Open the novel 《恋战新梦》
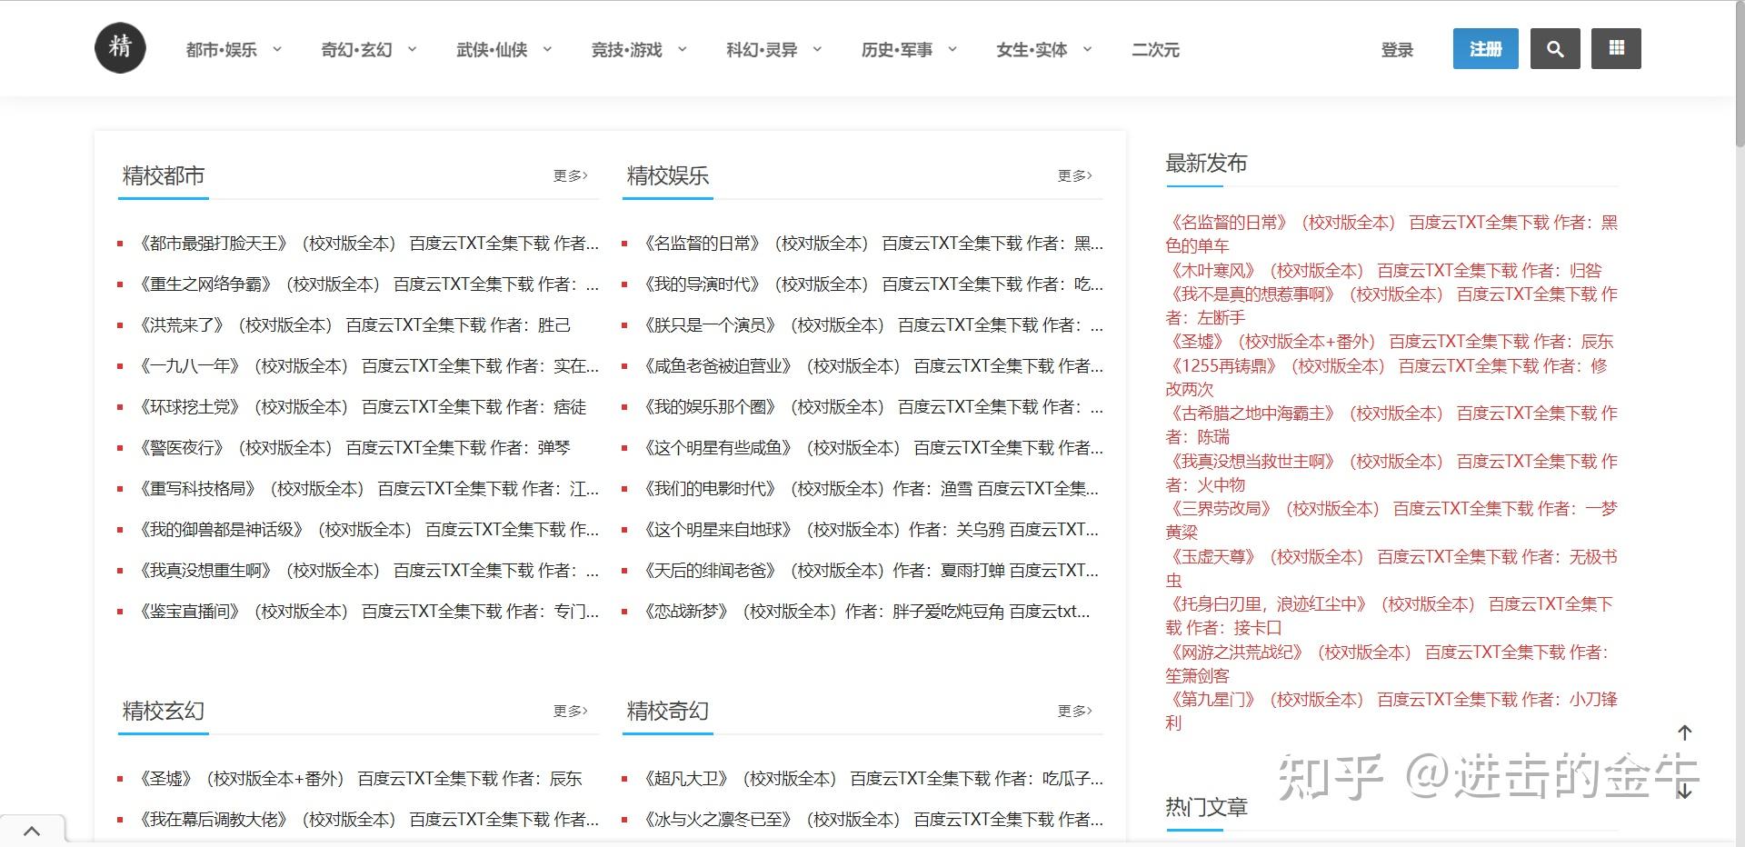Viewport: 1745px width, 847px height. point(865,612)
